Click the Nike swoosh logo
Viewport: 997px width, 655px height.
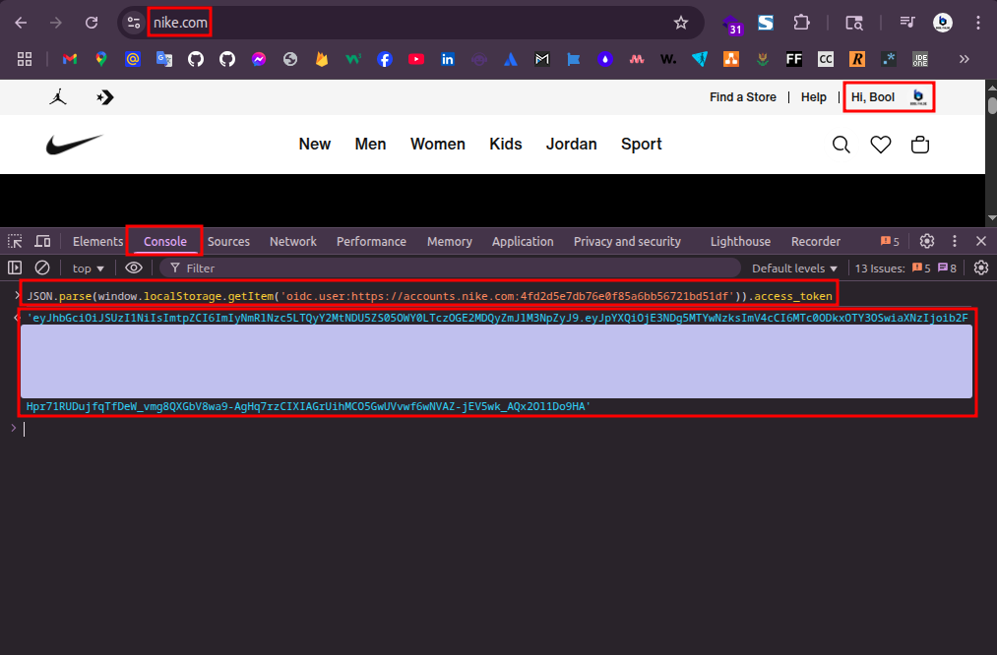coord(74,145)
